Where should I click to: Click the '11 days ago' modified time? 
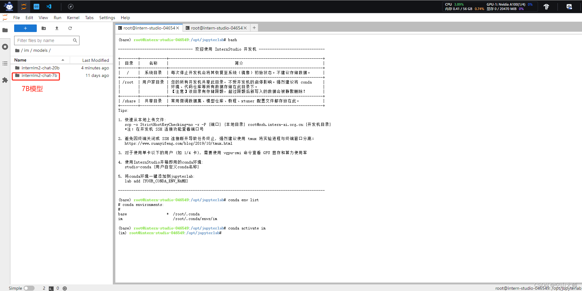(x=97, y=75)
